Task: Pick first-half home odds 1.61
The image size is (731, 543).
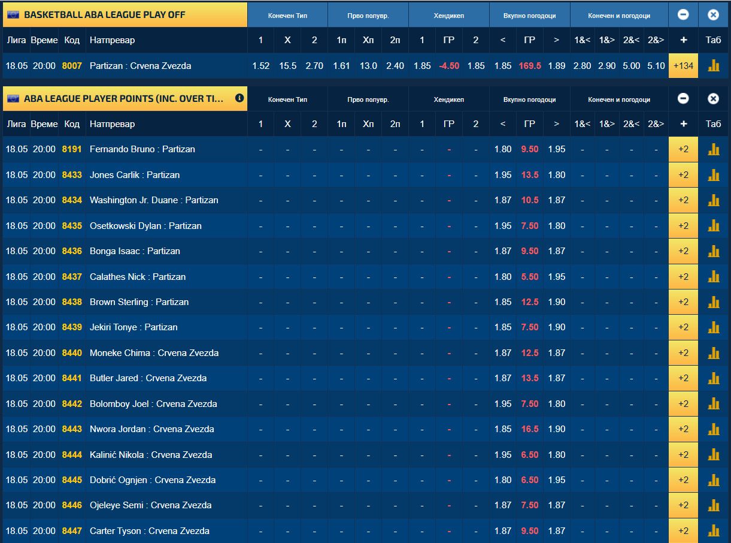Action: pyautogui.click(x=341, y=66)
